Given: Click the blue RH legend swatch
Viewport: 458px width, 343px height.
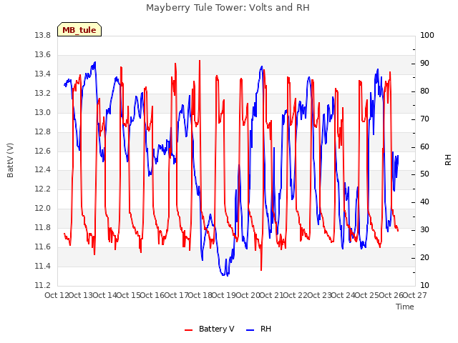Looking at the screenshot, I should point(250,330).
